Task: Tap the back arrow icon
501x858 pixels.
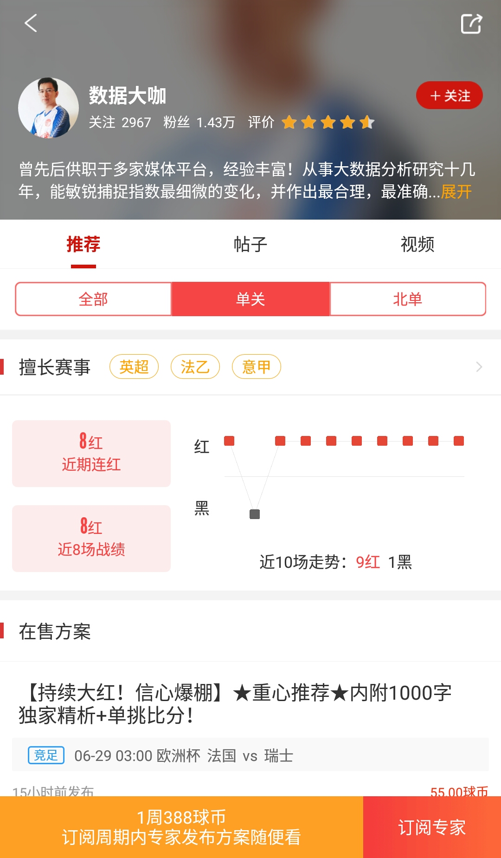Action: click(x=31, y=23)
